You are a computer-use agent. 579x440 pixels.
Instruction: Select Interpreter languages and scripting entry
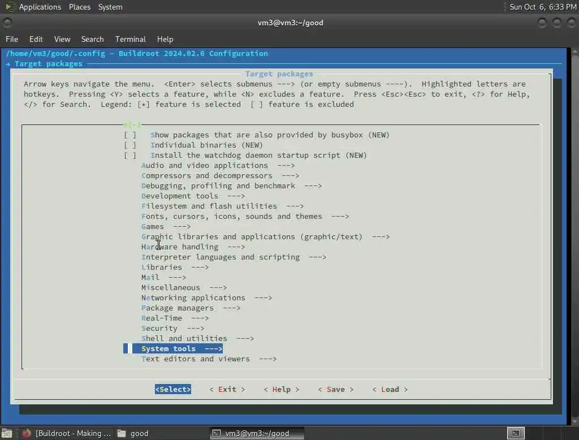pos(234,257)
